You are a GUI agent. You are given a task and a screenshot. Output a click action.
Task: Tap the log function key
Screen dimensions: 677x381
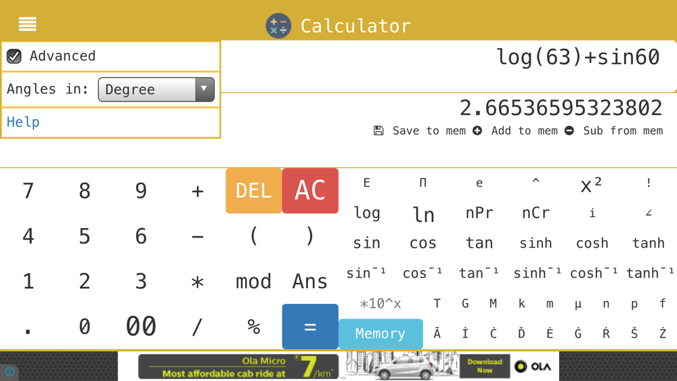click(366, 212)
